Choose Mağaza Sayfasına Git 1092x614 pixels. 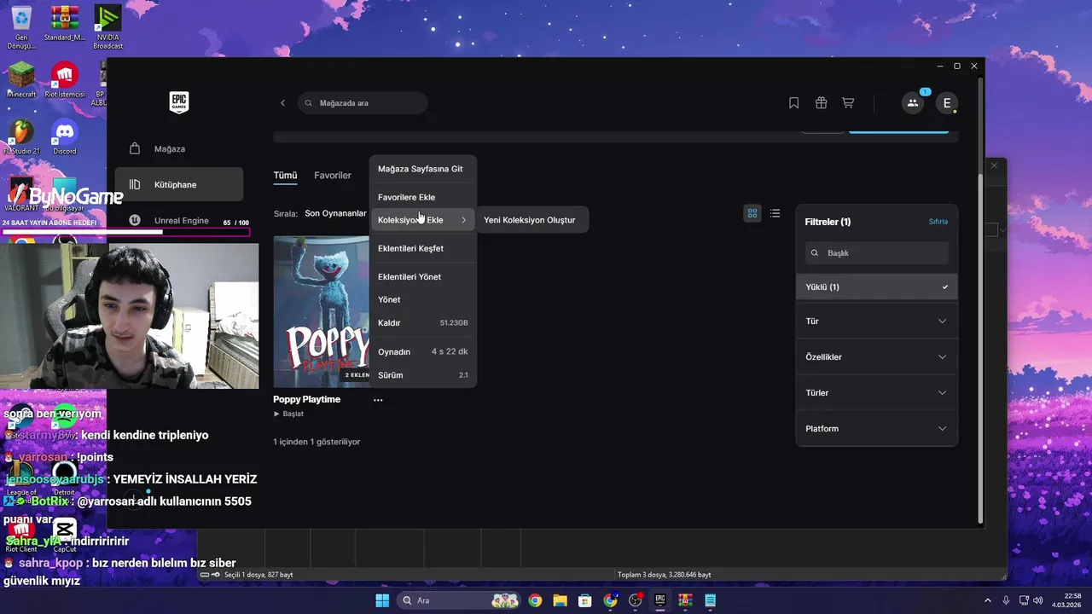pos(423,169)
